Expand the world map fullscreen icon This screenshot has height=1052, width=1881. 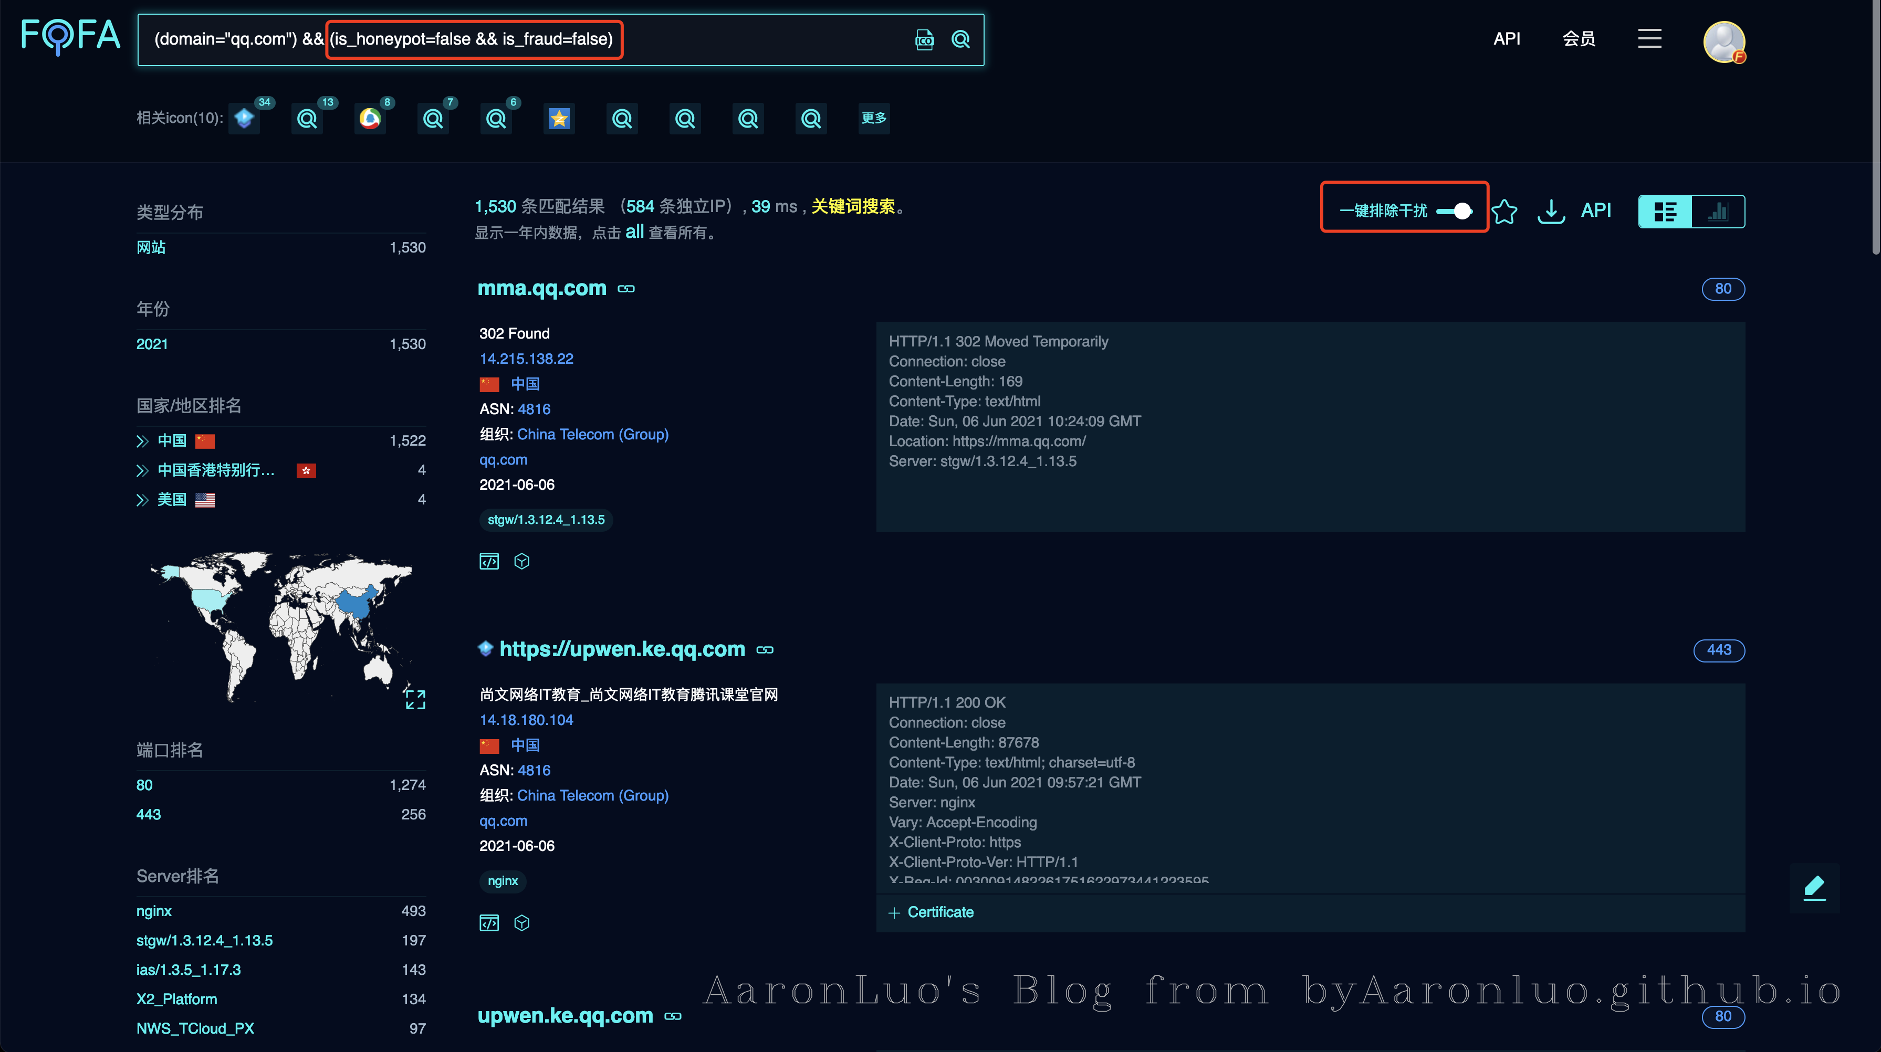[x=415, y=699]
